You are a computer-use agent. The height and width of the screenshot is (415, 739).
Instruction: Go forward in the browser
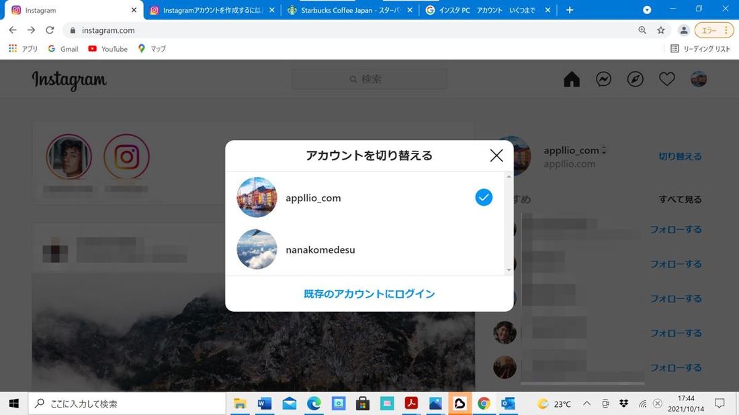[x=31, y=30]
